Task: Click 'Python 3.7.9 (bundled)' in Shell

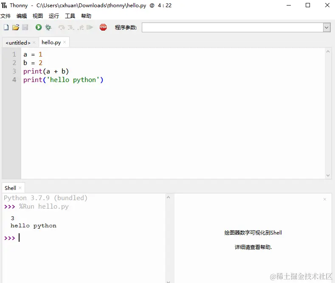Action: pos(46,198)
